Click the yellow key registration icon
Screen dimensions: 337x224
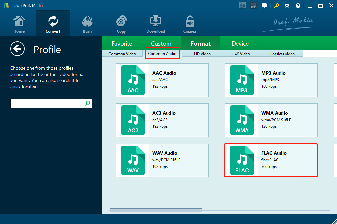click(x=277, y=6)
